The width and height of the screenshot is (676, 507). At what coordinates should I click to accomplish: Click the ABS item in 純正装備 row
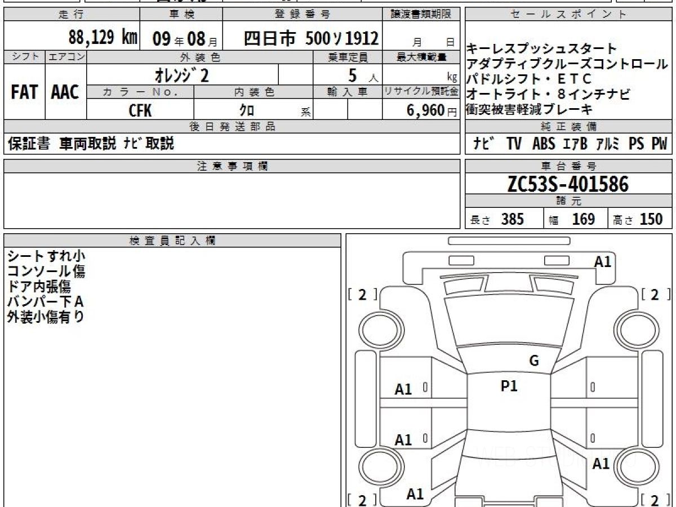click(x=543, y=144)
